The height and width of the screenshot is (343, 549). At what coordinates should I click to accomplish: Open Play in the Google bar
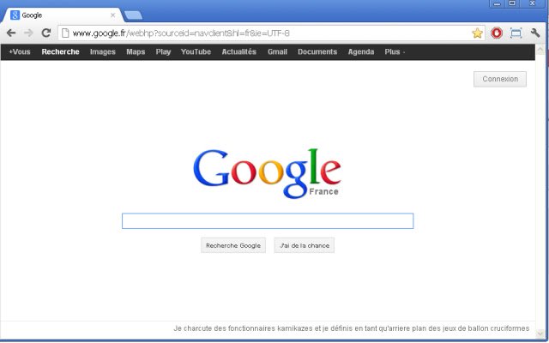pos(163,51)
